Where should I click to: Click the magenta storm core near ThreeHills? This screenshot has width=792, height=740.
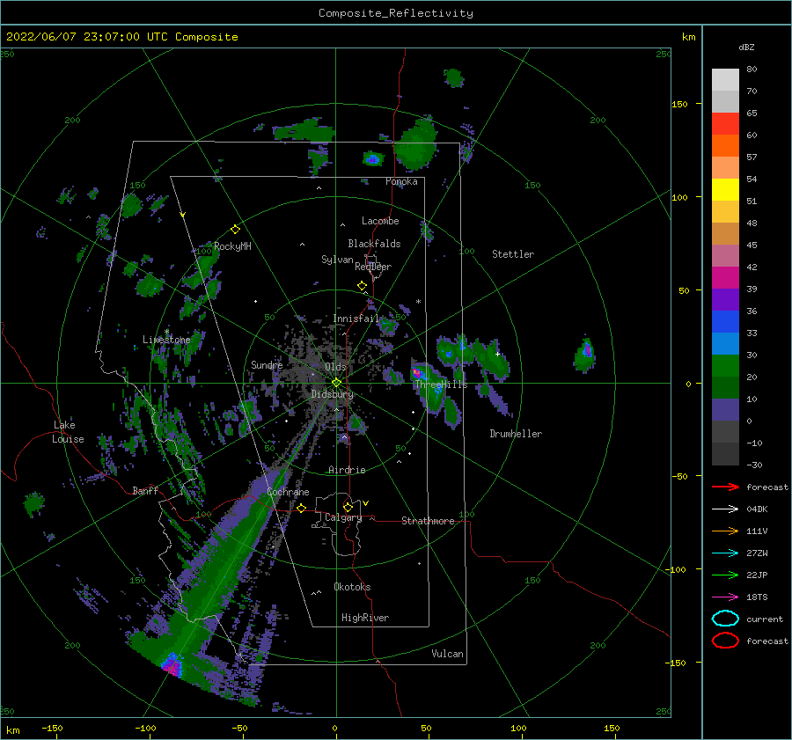(417, 373)
